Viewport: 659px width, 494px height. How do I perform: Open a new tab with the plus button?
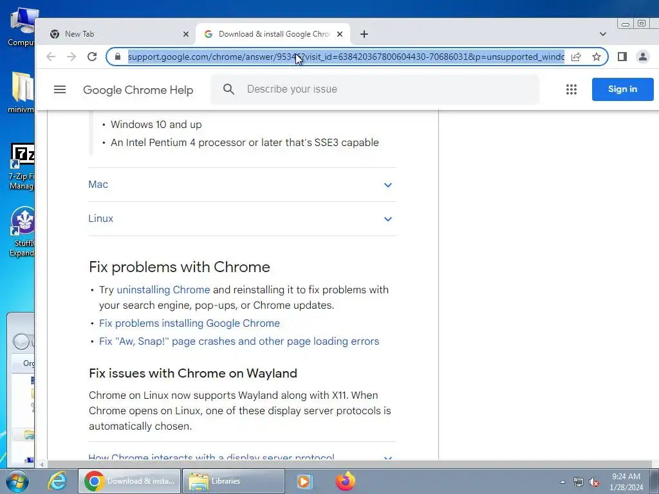pyautogui.click(x=364, y=35)
